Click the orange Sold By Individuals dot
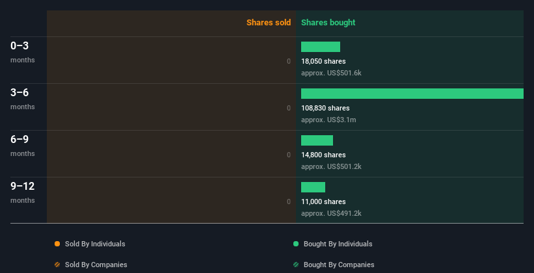This screenshot has width=534, height=273. click(x=57, y=244)
